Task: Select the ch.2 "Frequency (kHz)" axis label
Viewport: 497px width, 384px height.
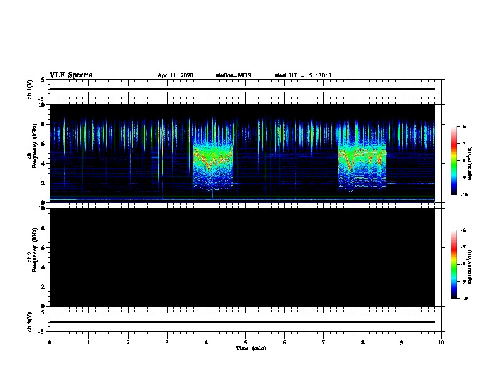Action: point(35,250)
